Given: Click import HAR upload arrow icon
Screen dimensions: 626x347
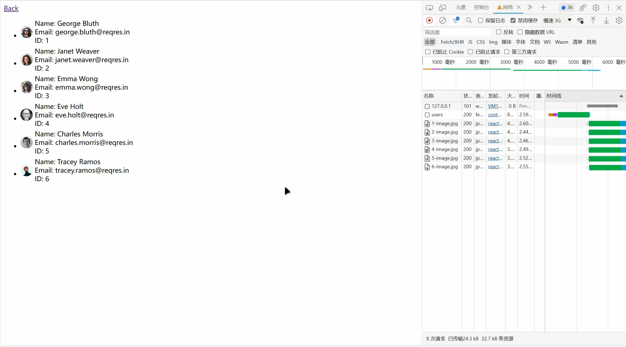Looking at the screenshot, I should (593, 20).
